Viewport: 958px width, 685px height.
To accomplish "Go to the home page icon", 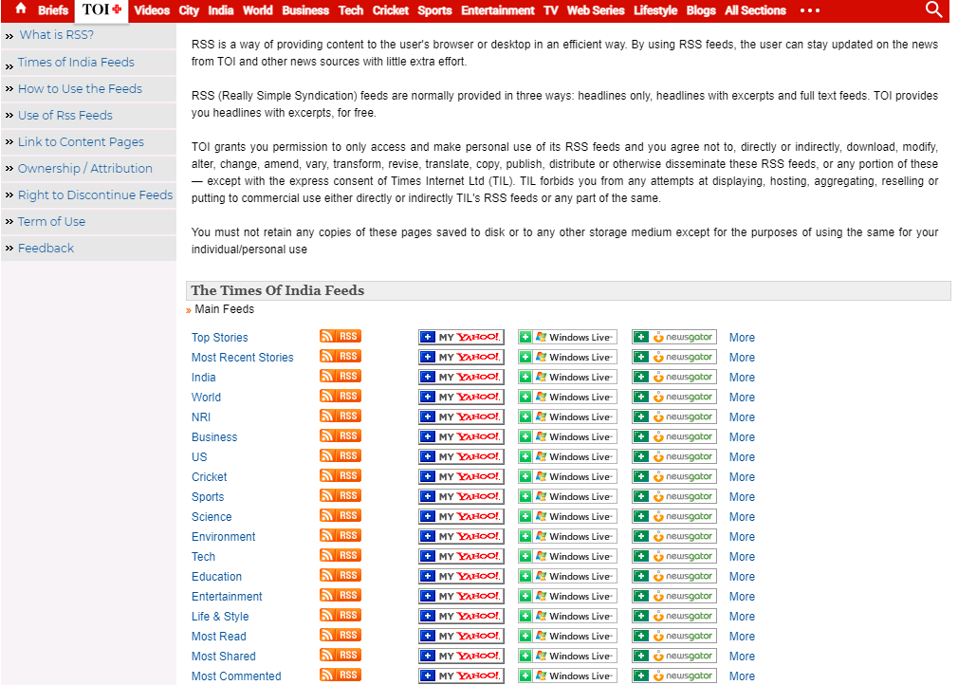I will (21, 9).
